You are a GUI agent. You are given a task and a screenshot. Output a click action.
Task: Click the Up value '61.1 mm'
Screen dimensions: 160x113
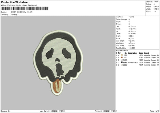(132, 31)
